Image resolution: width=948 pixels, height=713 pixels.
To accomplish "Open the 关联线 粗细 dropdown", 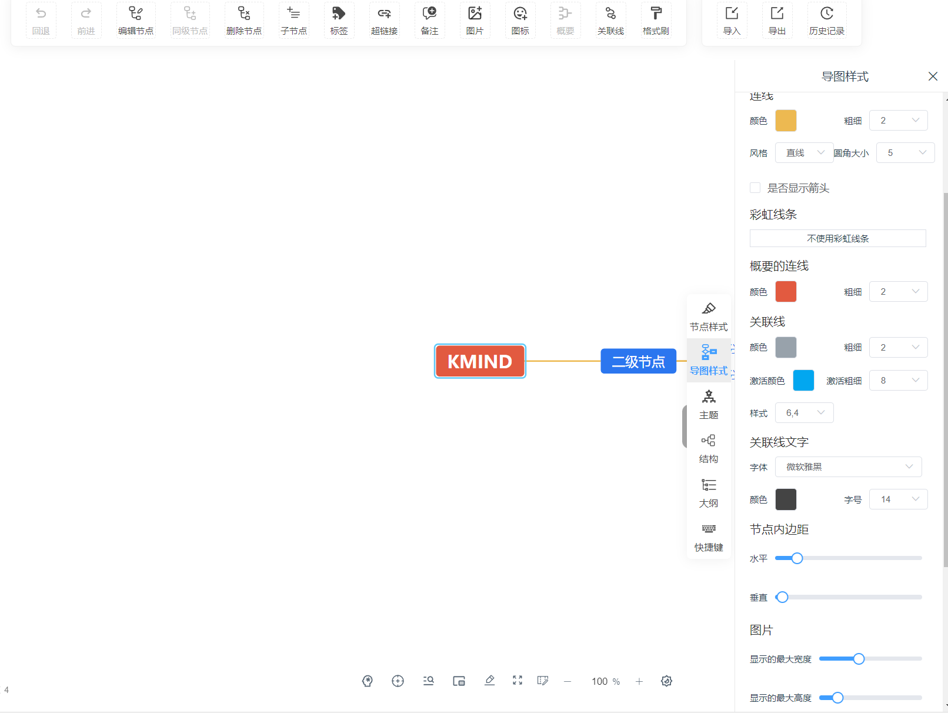I will (899, 348).
